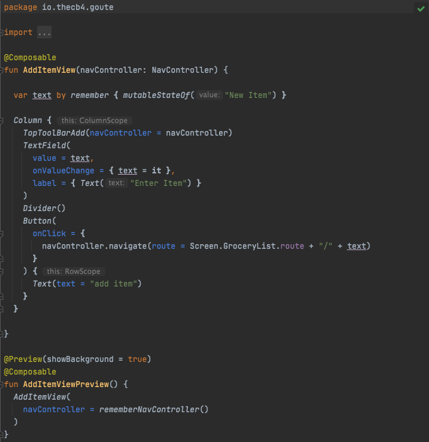Viewport: 429px width, 442px height.
Task: Click the TextField call
Action: point(44,146)
